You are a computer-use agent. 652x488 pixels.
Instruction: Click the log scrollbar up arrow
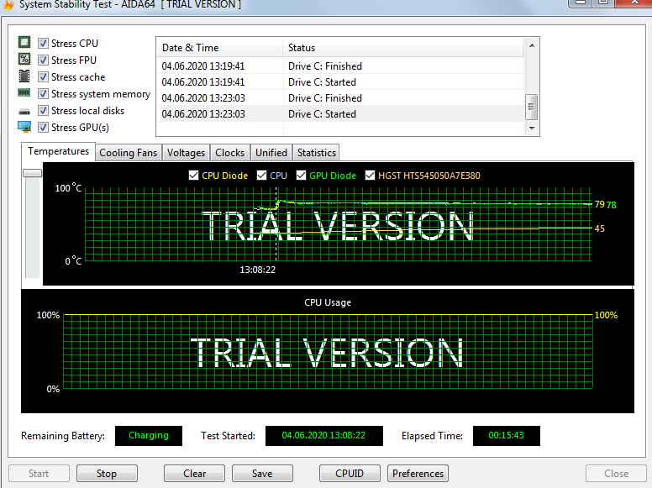point(532,45)
